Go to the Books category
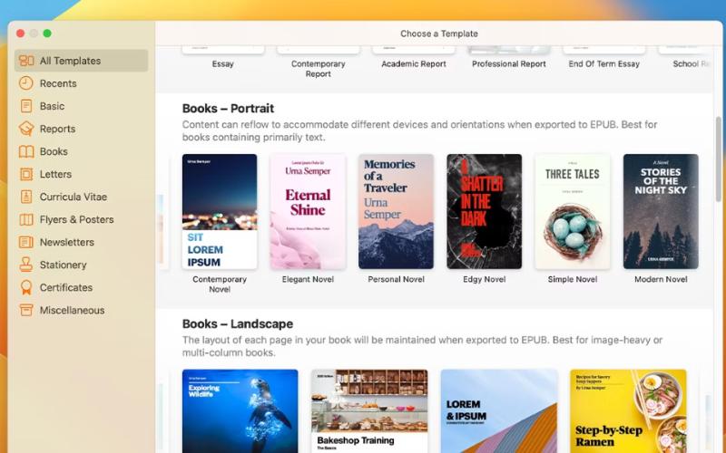 (54, 151)
